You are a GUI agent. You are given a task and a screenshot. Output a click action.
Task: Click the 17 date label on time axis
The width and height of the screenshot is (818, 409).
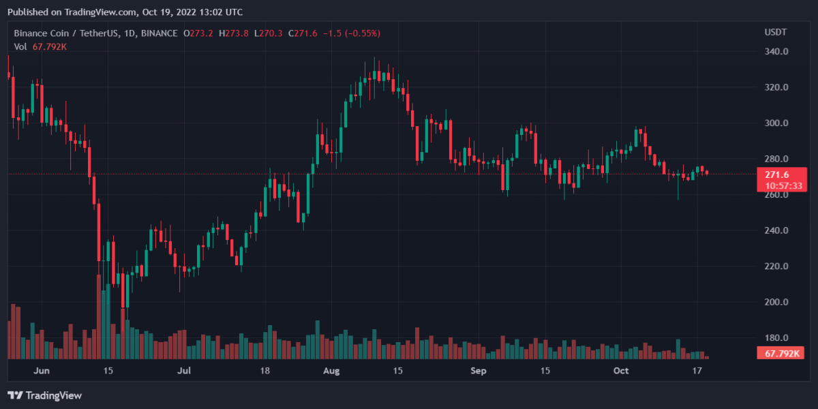(697, 371)
